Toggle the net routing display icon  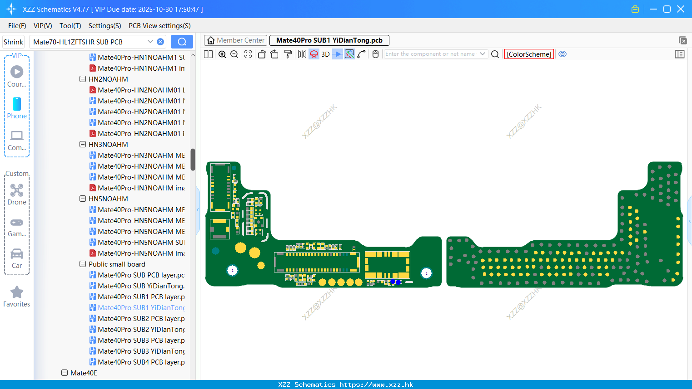click(x=349, y=54)
